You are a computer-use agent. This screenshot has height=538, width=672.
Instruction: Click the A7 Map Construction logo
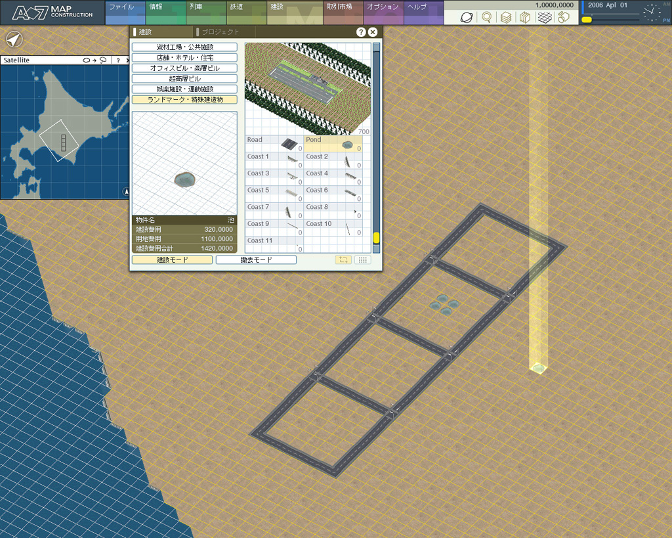(x=52, y=12)
